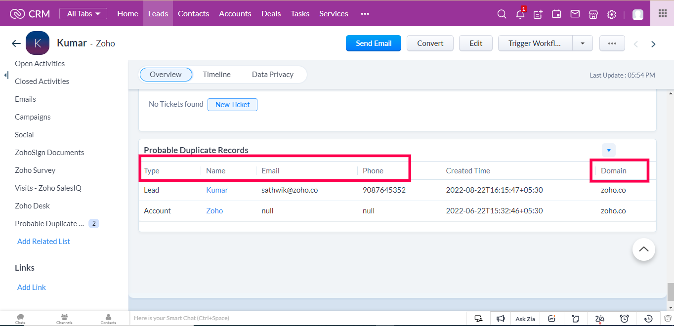Viewport: 674px width, 326px height.
Task: Click the quick create plus-note icon
Action: (538, 14)
